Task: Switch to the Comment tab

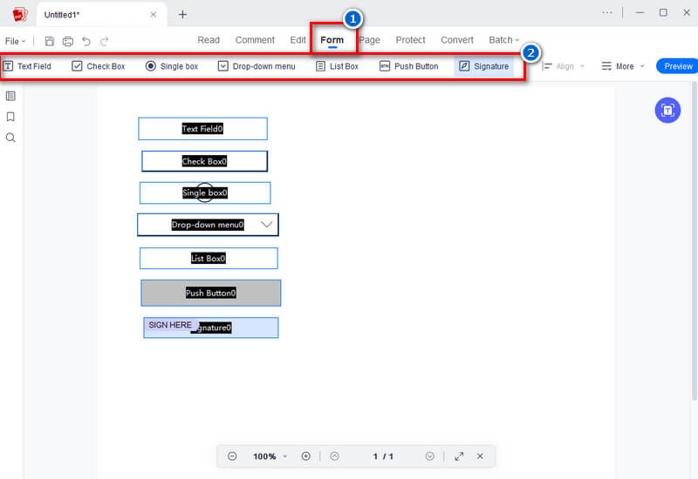Action: click(255, 40)
